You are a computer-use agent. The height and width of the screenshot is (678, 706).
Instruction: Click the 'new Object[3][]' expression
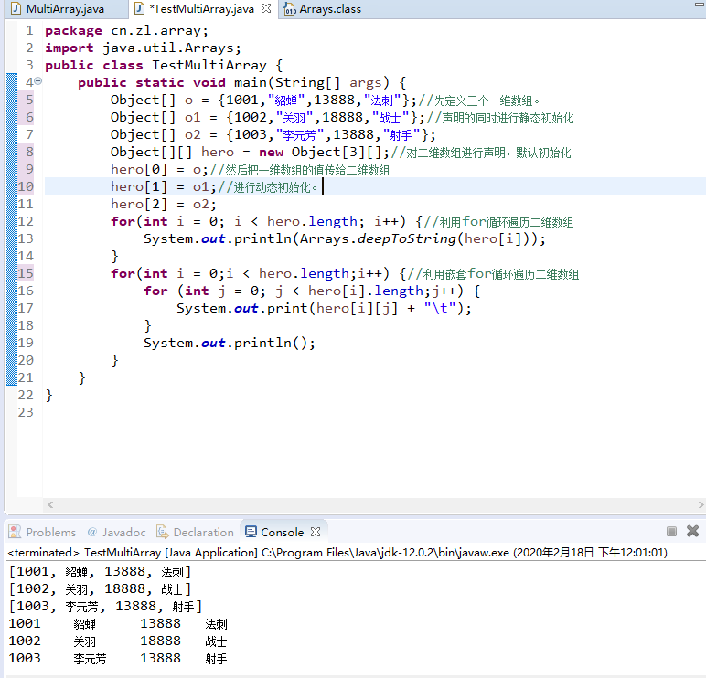click(320, 152)
